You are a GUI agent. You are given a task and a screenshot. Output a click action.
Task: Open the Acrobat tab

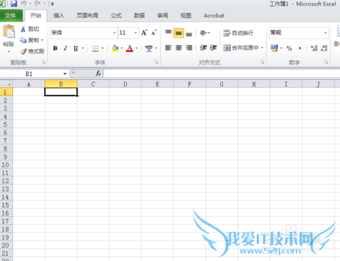214,16
